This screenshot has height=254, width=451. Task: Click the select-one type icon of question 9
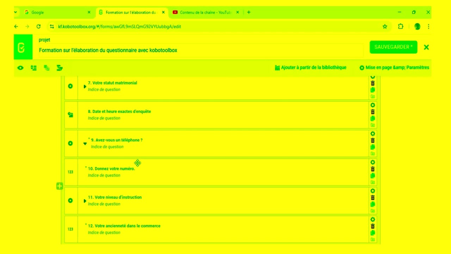coord(70,143)
